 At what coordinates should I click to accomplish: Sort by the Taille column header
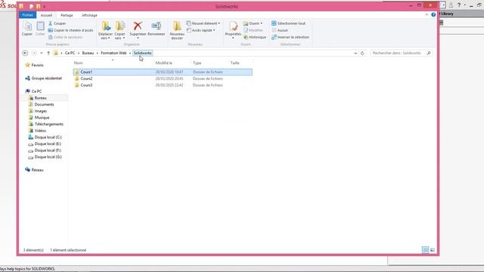pos(234,63)
